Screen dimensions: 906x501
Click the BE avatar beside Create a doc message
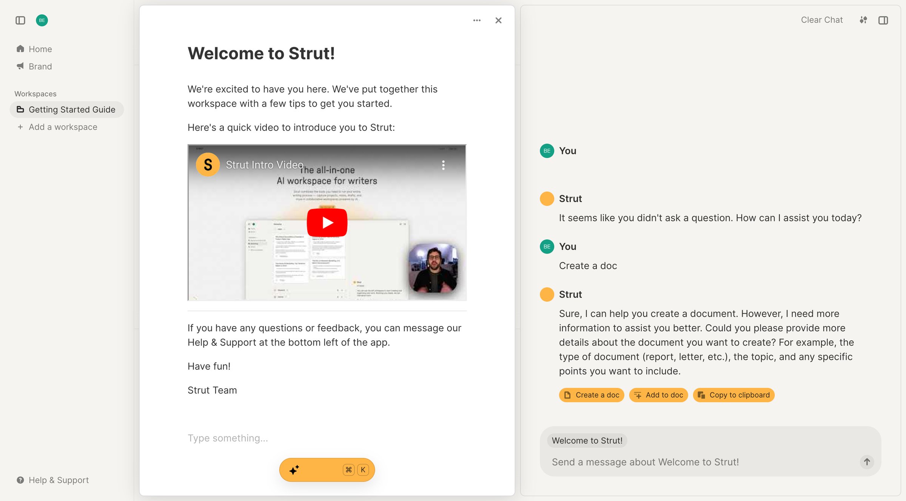click(547, 246)
